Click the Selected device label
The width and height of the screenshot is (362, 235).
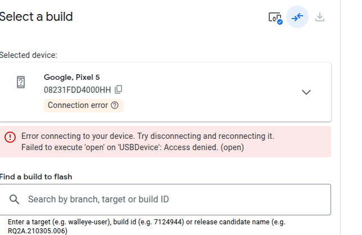coord(29,55)
